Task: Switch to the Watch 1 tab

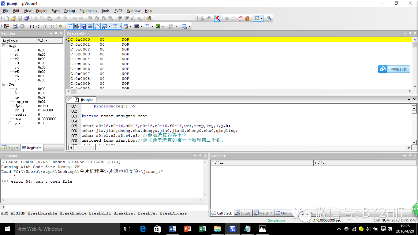Action: (x=263, y=213)
